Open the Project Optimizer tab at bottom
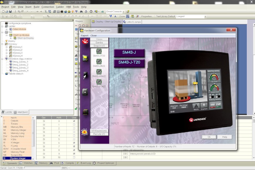 [x=104, y=163]
